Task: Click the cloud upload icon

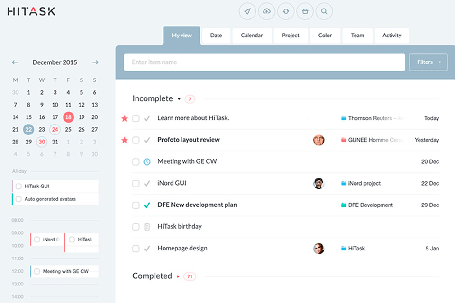Action: 266,11
